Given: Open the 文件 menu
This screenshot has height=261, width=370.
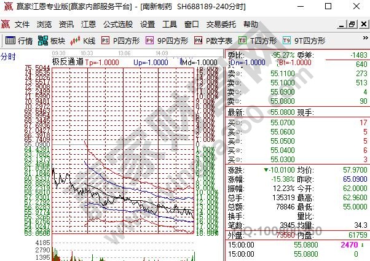Looking at the screenshot, I should click(22, 25).
